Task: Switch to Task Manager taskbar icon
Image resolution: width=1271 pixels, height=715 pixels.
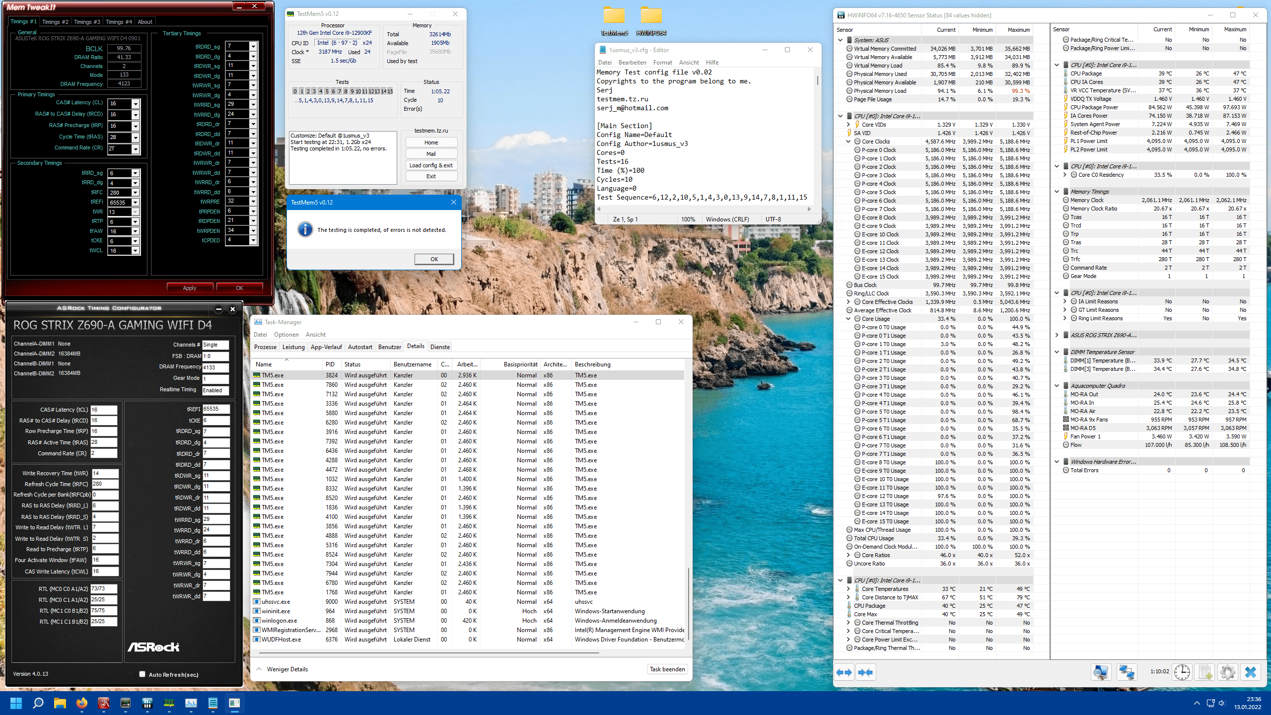Action: pos(191,703)
